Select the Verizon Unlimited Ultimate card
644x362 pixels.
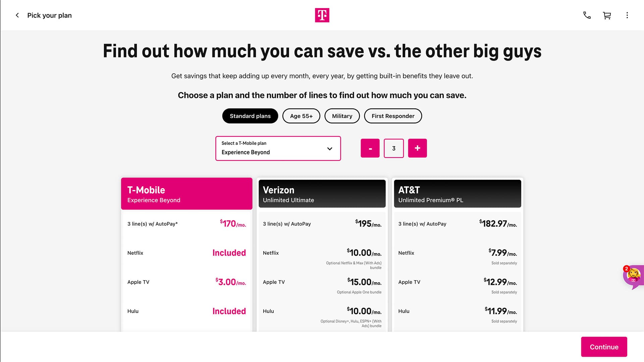[322, 194]
